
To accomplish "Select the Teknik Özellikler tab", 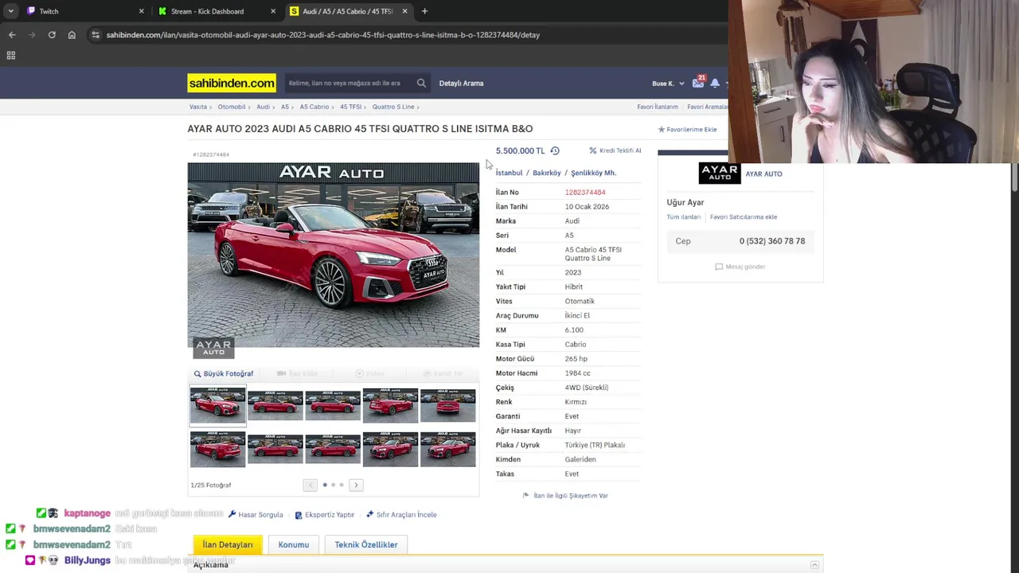I will click(366, 545).
